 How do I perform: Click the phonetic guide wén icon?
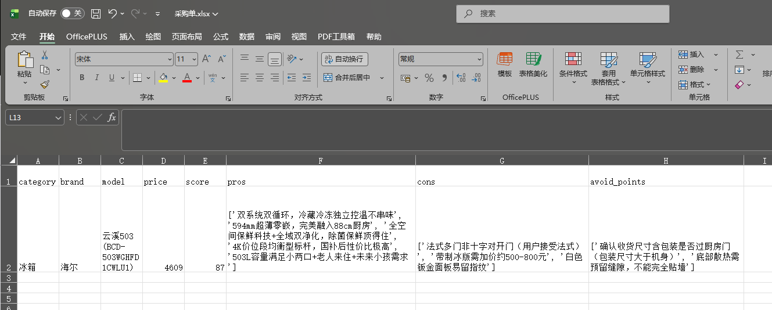click(213, 77)
